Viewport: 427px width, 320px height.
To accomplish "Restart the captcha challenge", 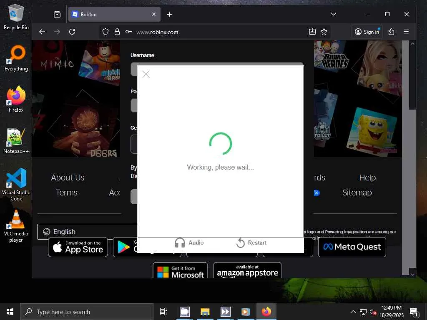I will pos(251,243).
